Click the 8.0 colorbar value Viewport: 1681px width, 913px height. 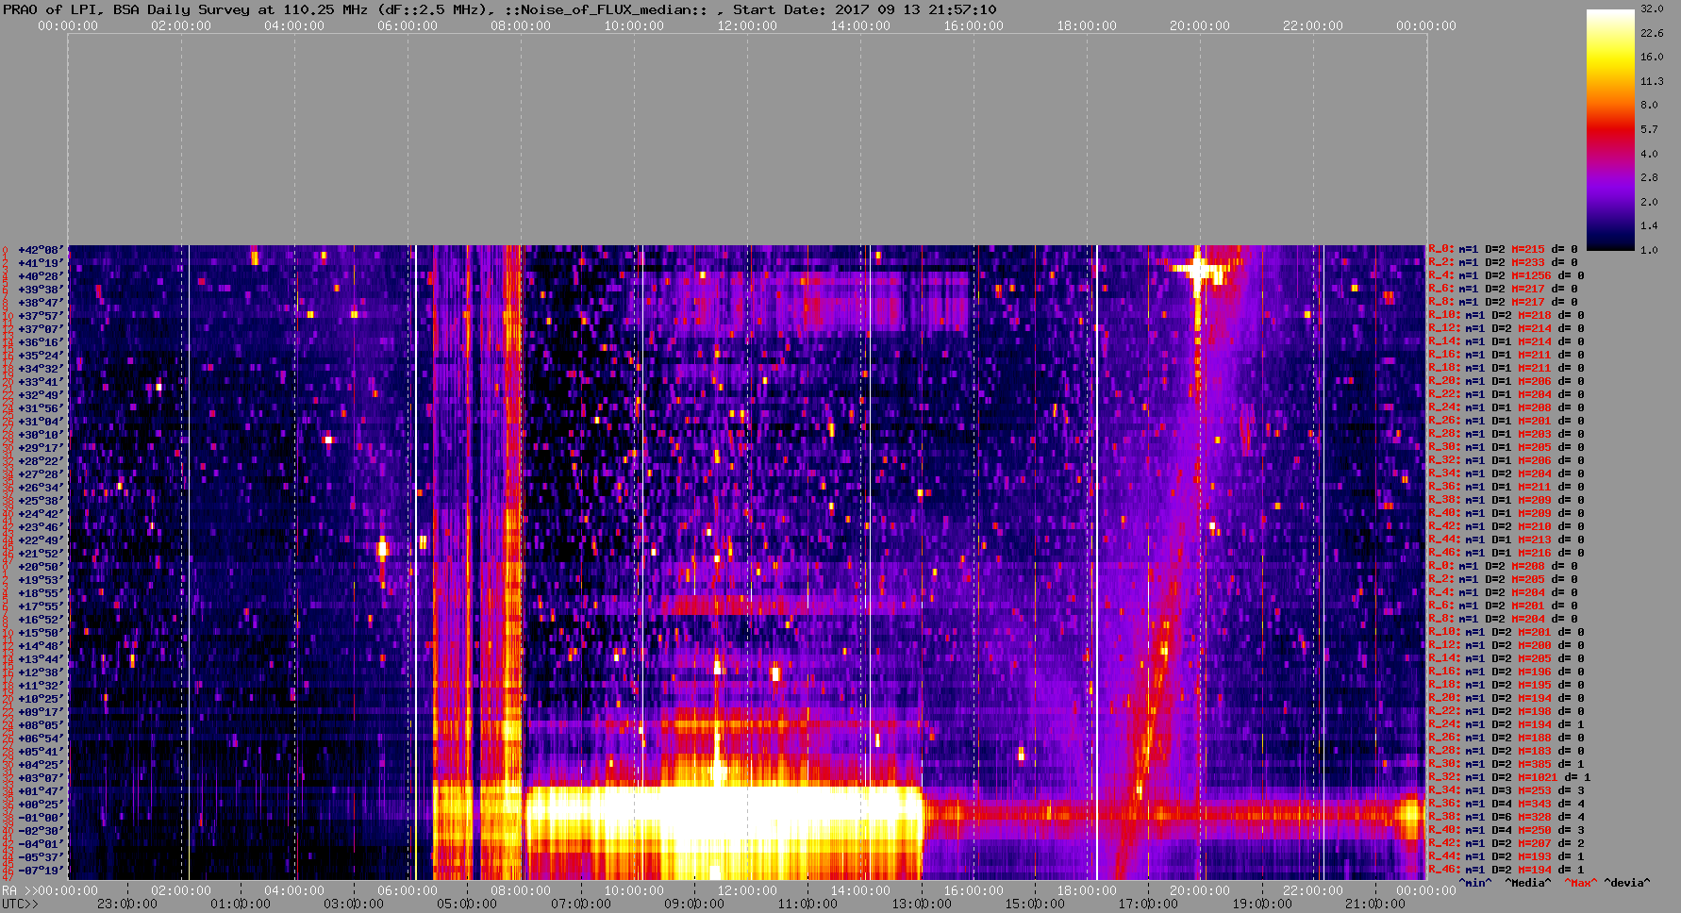coord(1649,105)
